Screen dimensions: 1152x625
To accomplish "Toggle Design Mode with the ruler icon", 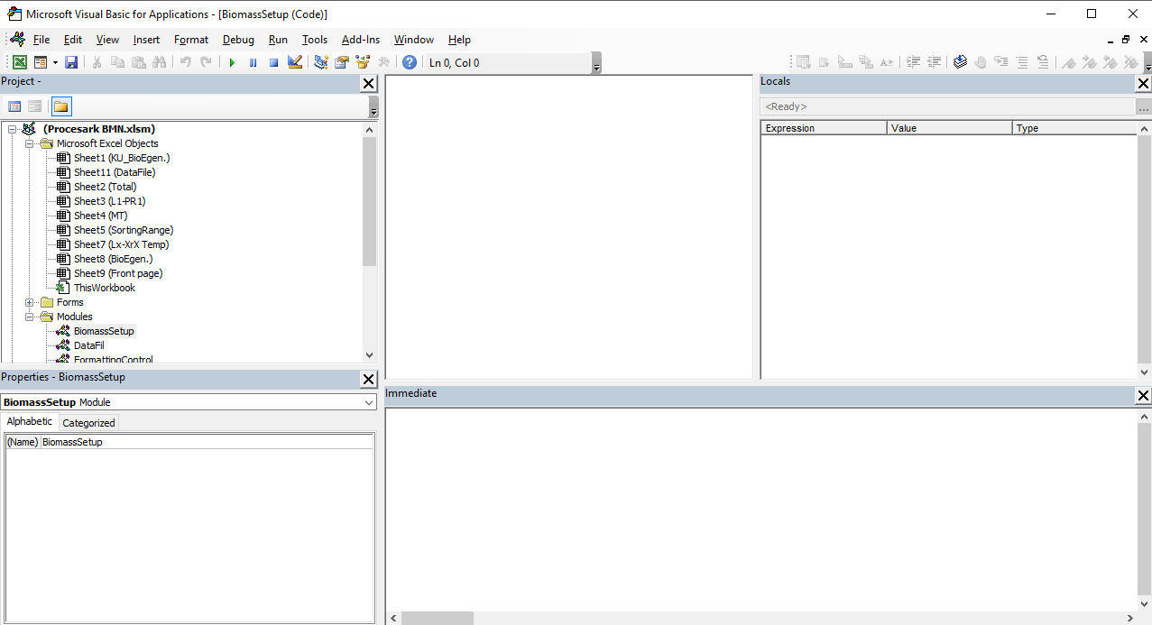I will pyautogui.click(x=295, y=62).
